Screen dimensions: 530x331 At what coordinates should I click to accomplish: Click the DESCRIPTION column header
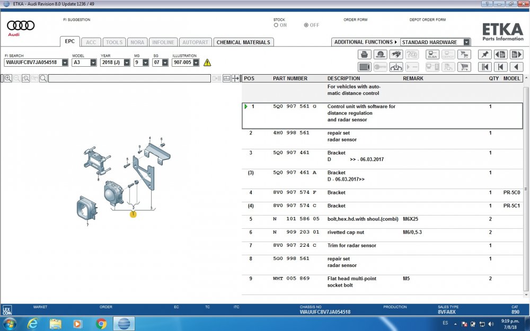(343, 78)
